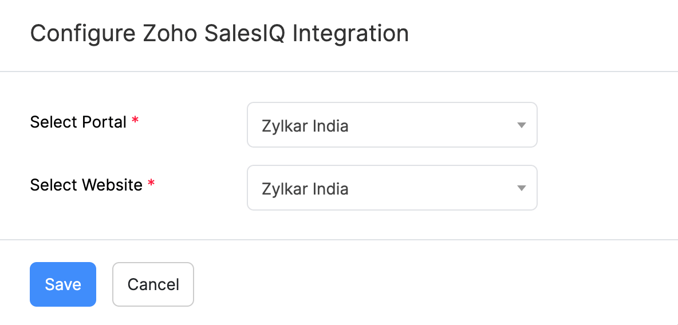
Task: Click the word Integration in the heading
Action: click(350, 33)
